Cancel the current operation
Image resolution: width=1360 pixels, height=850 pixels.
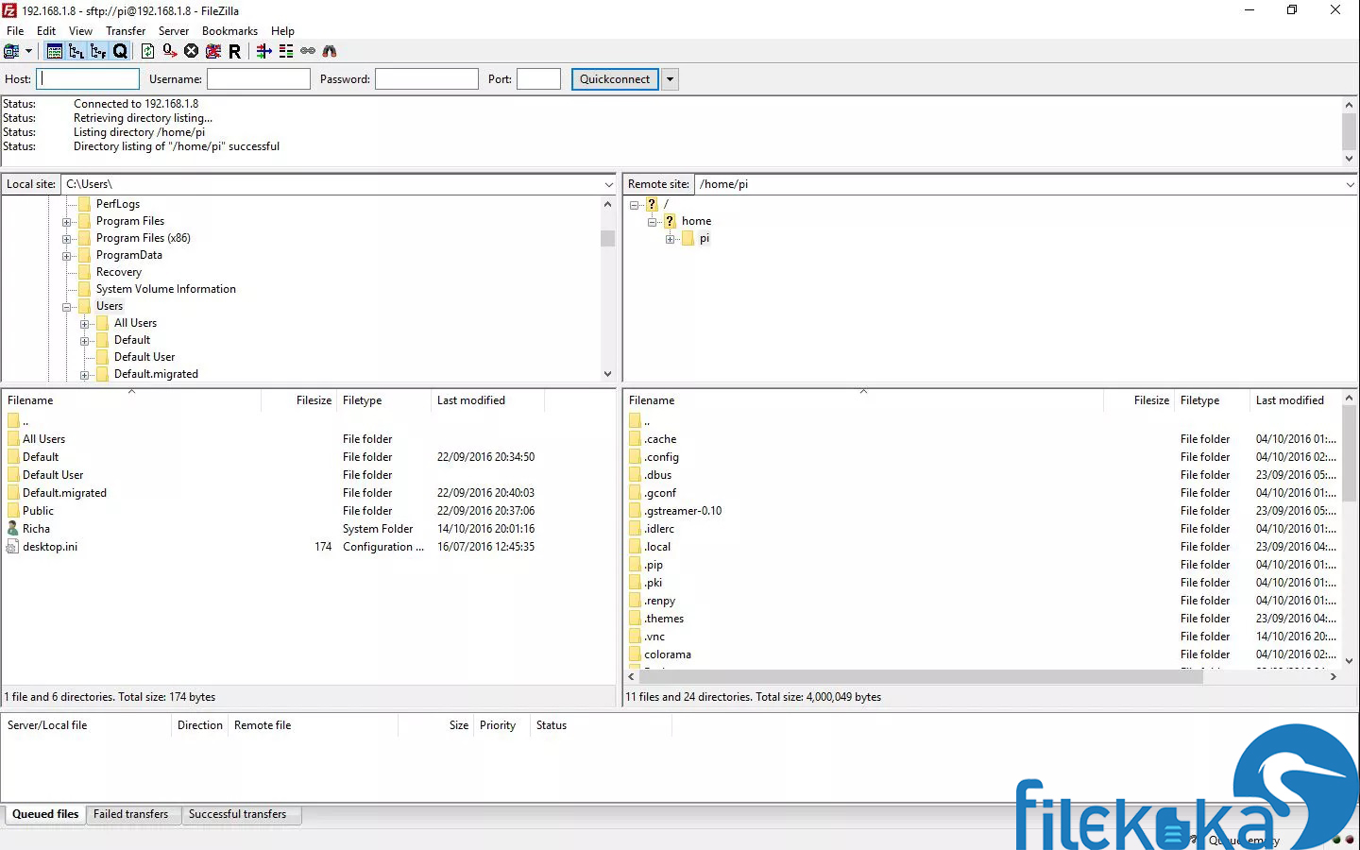coord(192,51)
